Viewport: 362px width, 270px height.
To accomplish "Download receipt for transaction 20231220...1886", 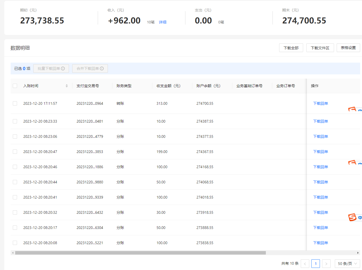I will tap(321, 167).
